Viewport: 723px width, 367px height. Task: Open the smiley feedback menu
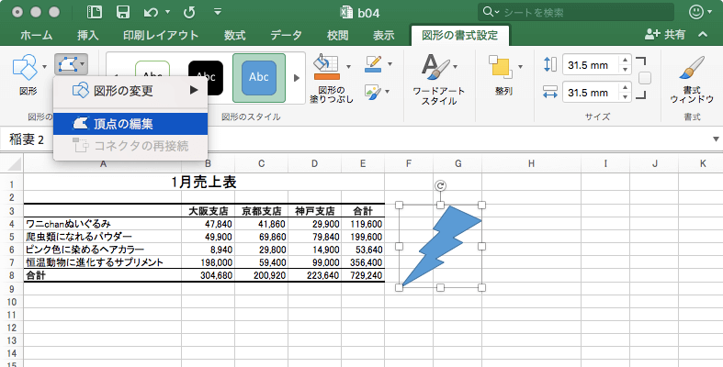point(699,12)
